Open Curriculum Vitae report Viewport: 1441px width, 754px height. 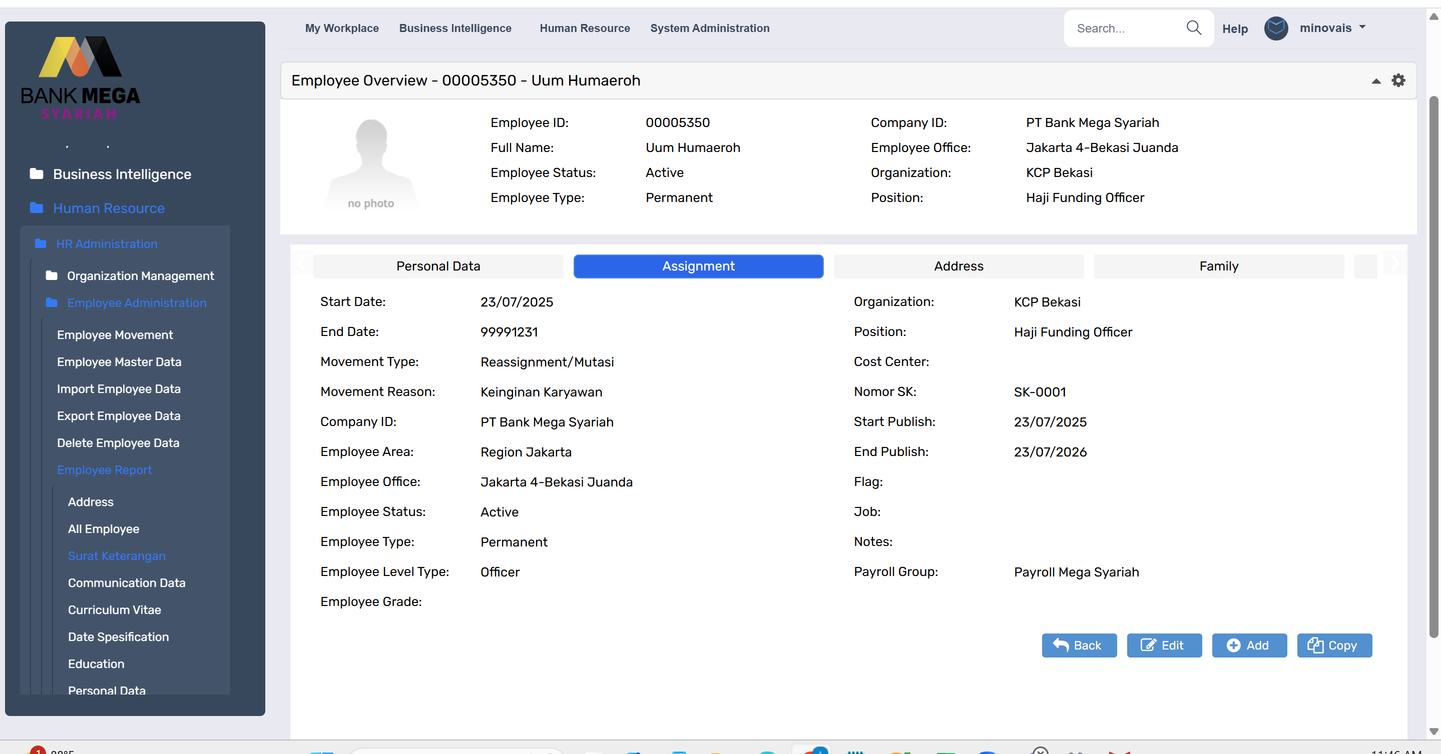(x=115, y=610)
